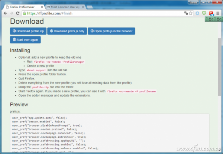Click the red extension icon in toolbar
The width and height of the screenshot is (223, 154).
tap(211, 13)
